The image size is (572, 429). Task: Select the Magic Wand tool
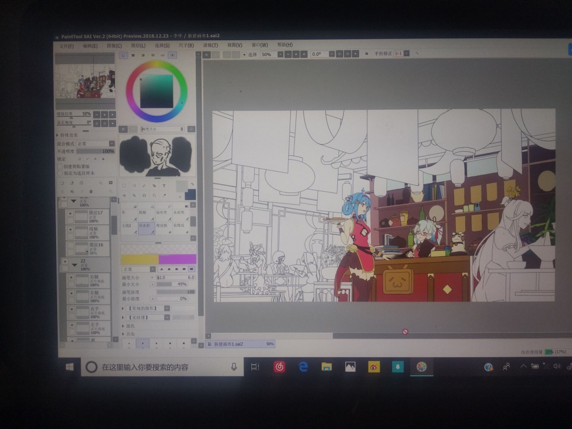144,186
